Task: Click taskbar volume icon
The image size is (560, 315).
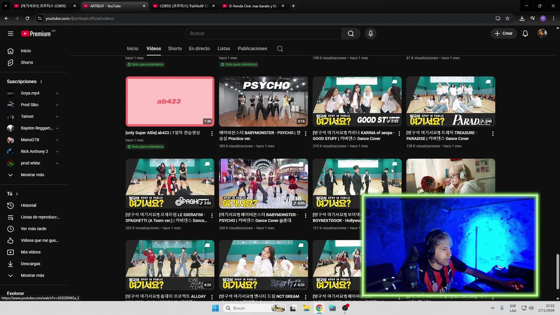Action: 531,308
